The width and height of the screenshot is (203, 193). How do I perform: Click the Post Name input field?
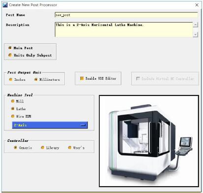126,15
